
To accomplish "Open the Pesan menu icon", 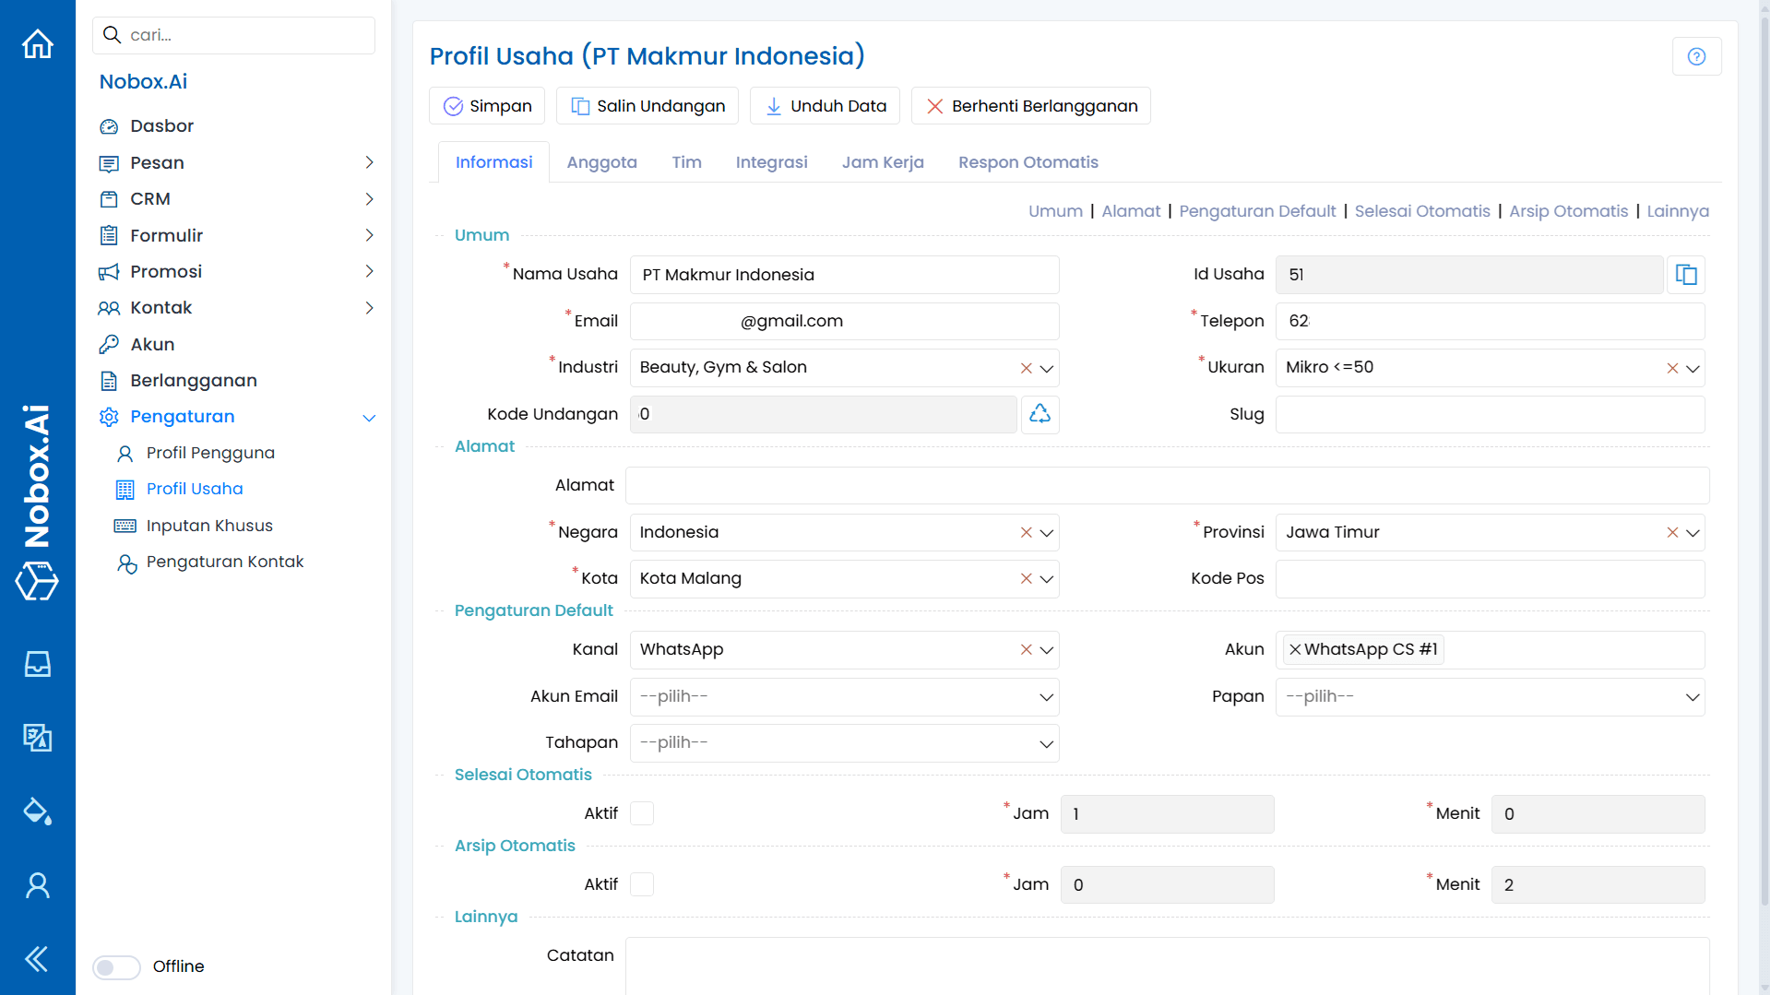I will coord(110,162).
